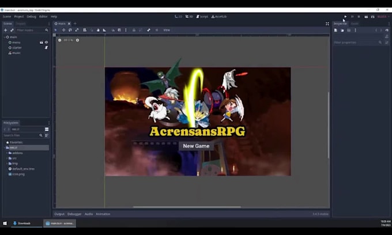
Task: Click the Pause scene button
Action: pos(352,17)
